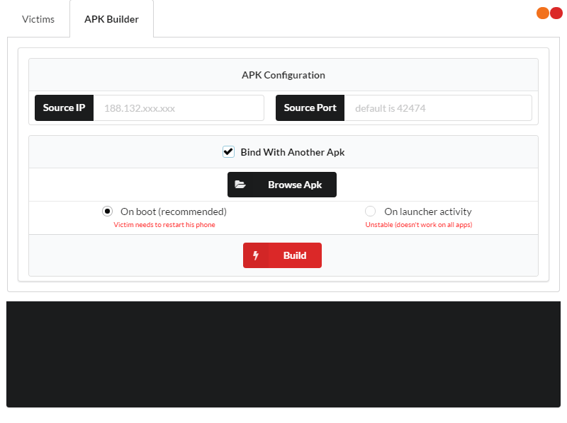The height and width of the screenshot is (423, 567).
Task: Select the APK Builder tab
Action: [111, 19]
